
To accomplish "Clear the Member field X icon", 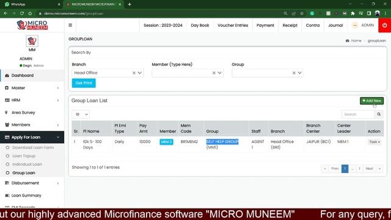I will pyautogui.click(x=214, y=73).
